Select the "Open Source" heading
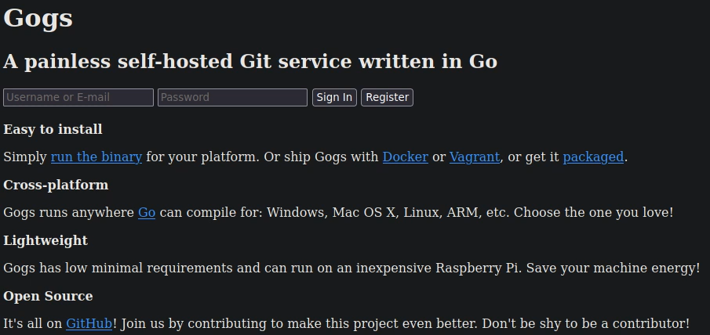The width and height of the screenshot is (710, 335). pos(48,296)
